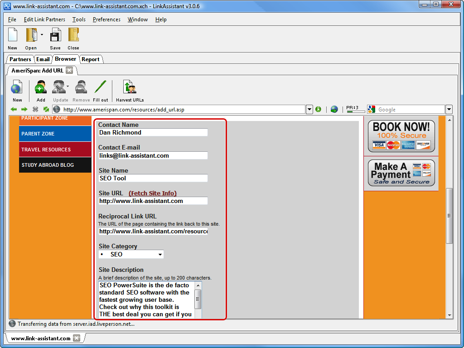Expand the address bar history dropdown
The image size is (464, 348).
(309, 110)
